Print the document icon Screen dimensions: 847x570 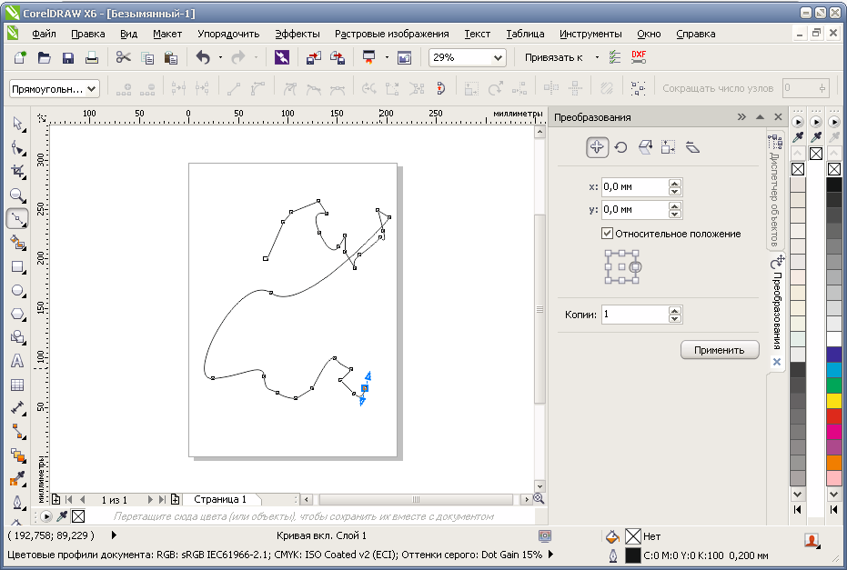tap(91, 57)
